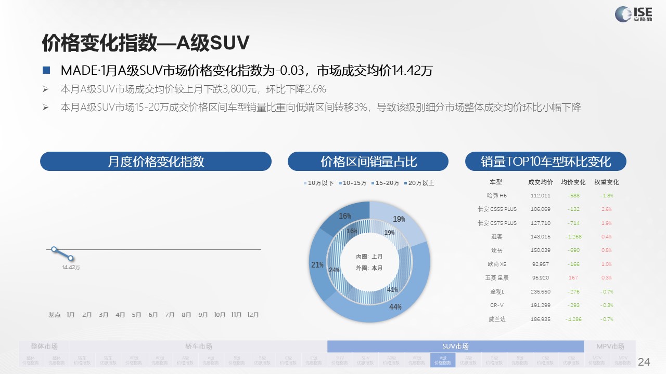666x374 pixels.
Task: Click the 销量TOP10车型环比变化 header button
Action: pos(545,162)
